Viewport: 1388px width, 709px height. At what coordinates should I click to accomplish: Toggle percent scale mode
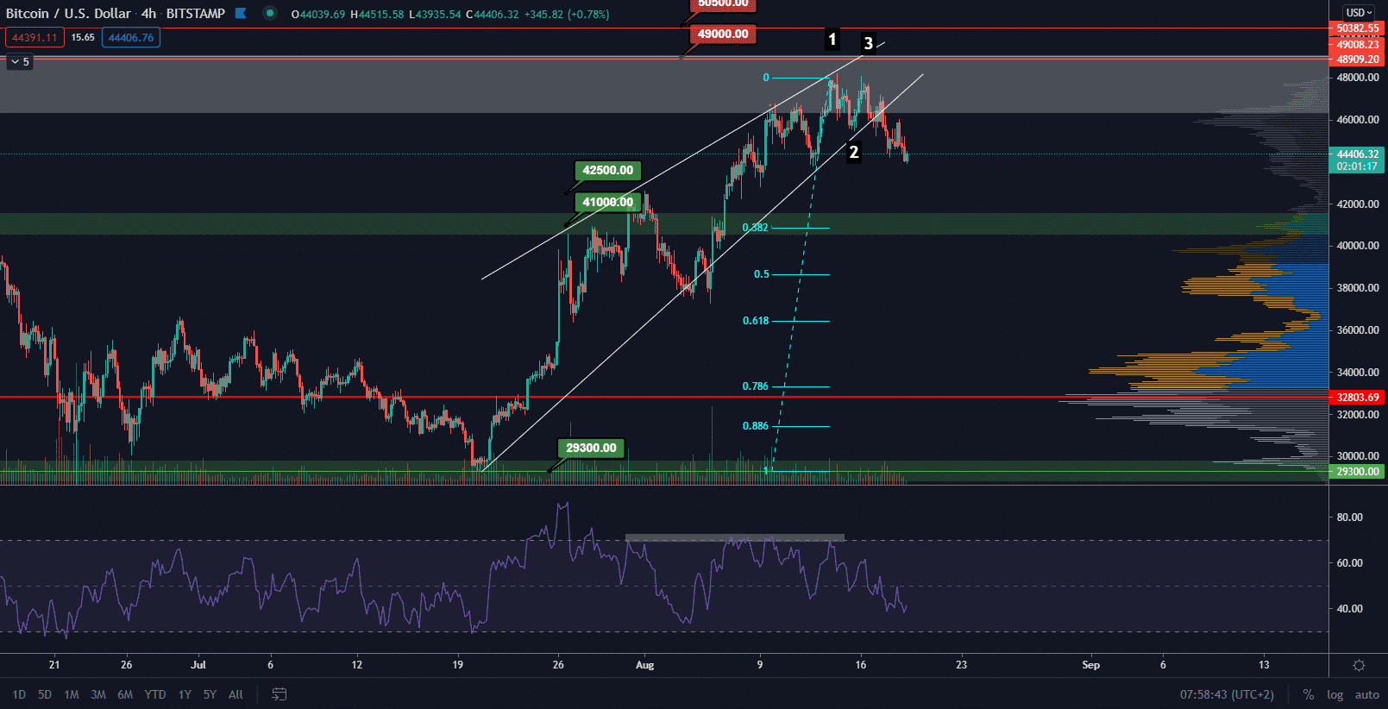point(1309,694)
